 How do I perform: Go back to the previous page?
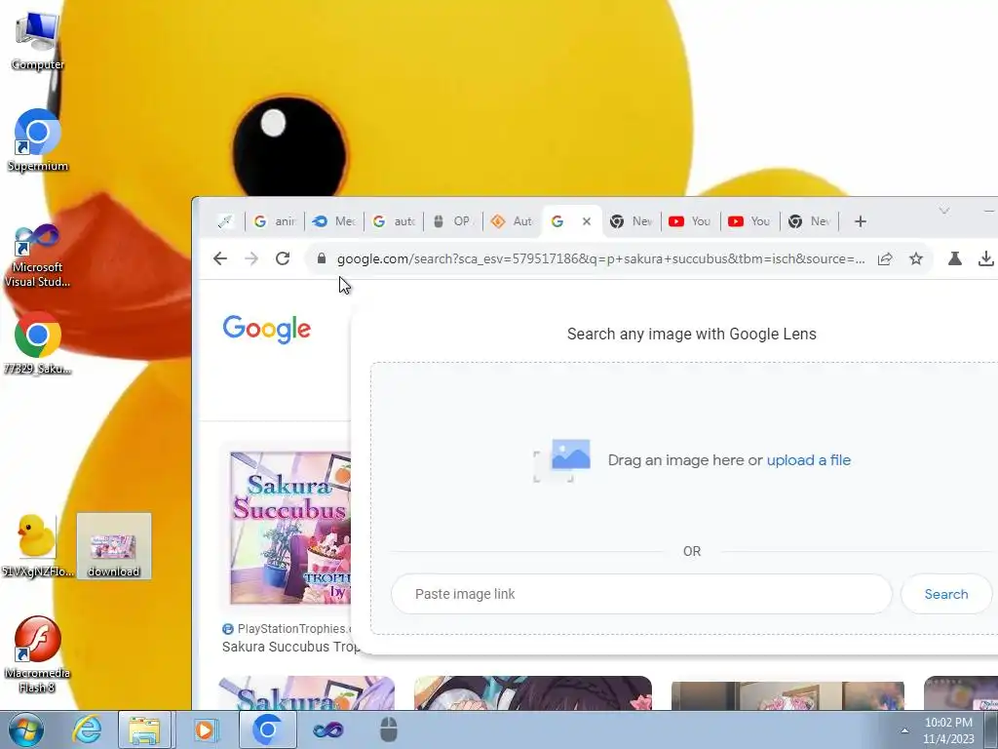pos(220,258)
